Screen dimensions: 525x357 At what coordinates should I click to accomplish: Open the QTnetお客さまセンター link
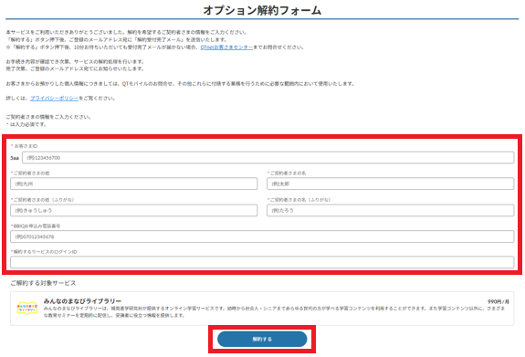tap(226, 47)
